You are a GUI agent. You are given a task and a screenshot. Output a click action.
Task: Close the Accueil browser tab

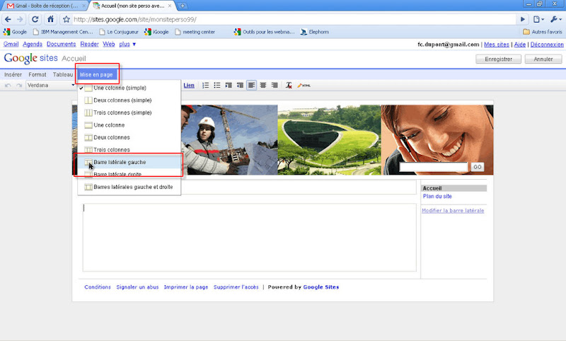coord(170,6)
